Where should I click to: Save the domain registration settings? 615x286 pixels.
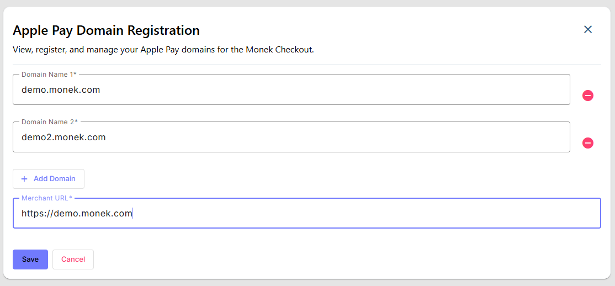(x=30, y=259)
